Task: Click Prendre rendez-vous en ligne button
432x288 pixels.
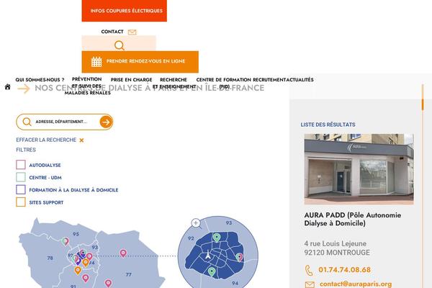Action: pos(140,62)
